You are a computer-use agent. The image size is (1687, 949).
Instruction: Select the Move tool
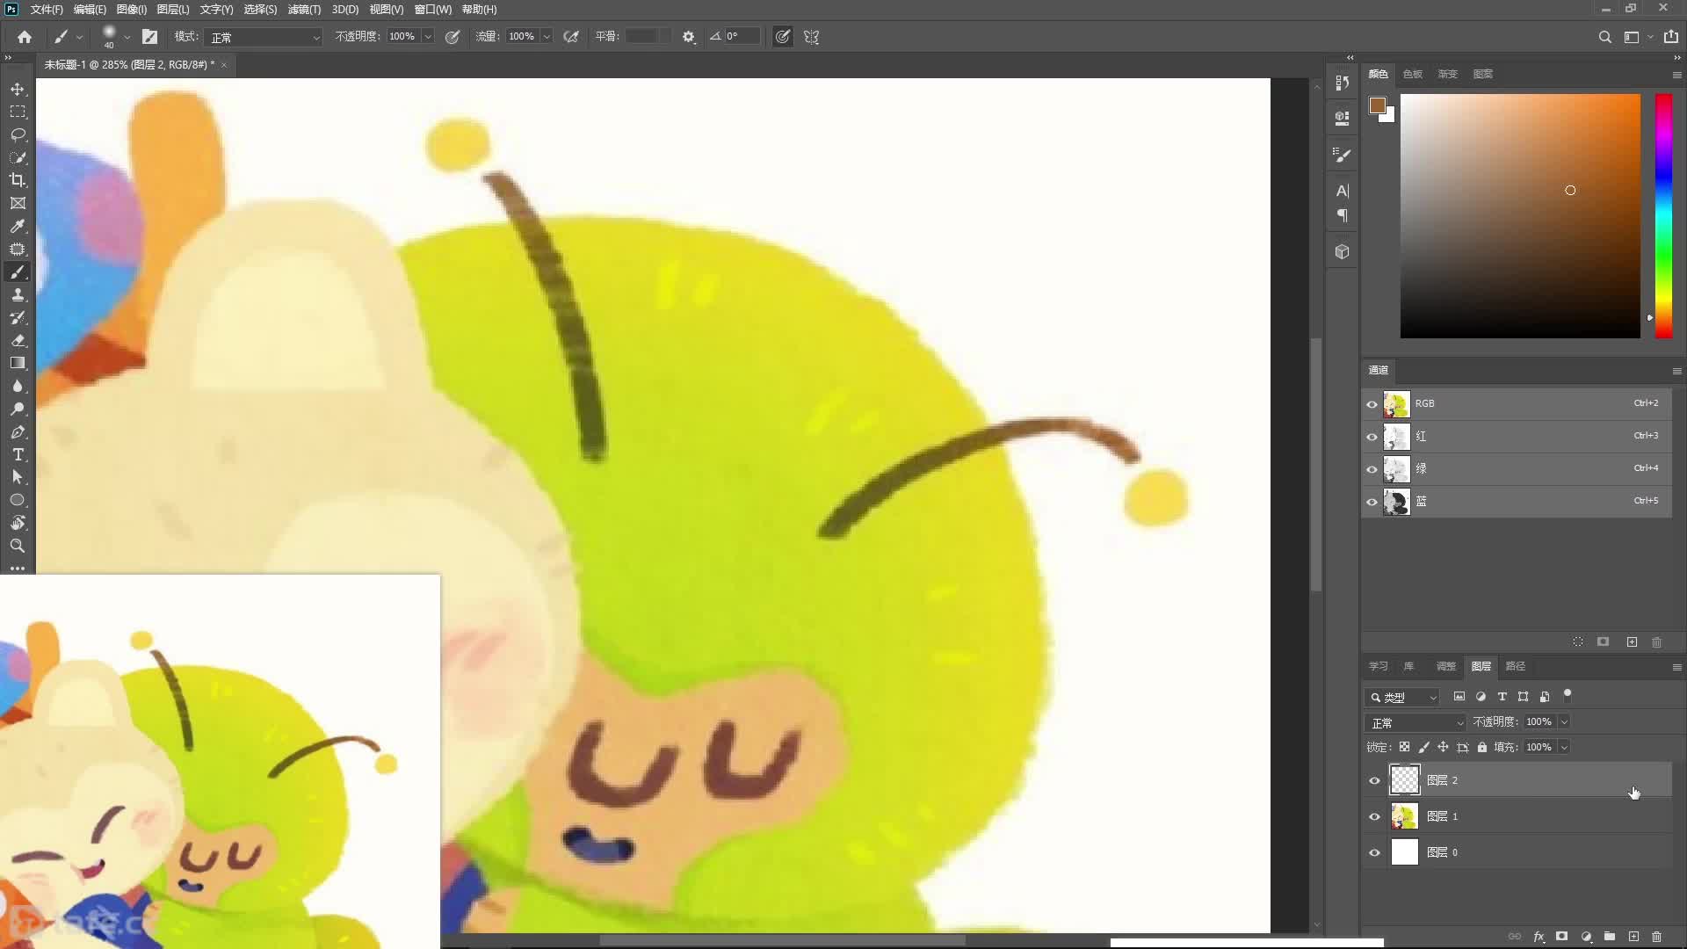tap(18, 90)
